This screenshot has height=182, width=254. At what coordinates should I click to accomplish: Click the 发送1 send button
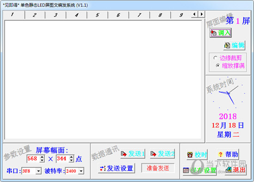pyautogui.click(x=133, y=154)
